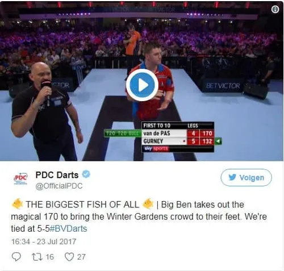Screen dimensions: 284x271
Task: Click the tweet text about Big Ben
Action: coord(139,216)
